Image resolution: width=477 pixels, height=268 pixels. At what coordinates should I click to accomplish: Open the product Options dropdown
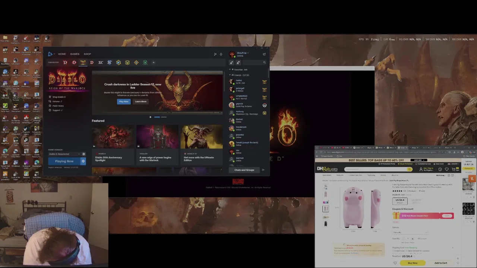click(x=410, y=232)
